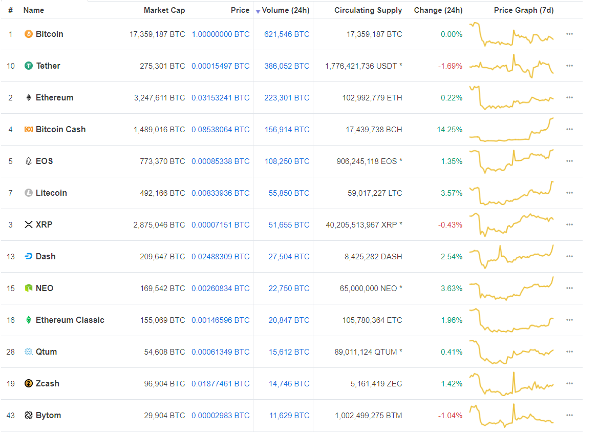Click the EOS logo icon
The image size is (598, 432).
pos(29,161)
